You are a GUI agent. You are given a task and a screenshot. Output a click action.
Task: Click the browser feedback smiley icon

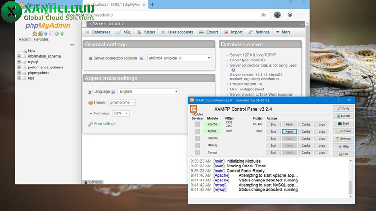pos(290,15)
